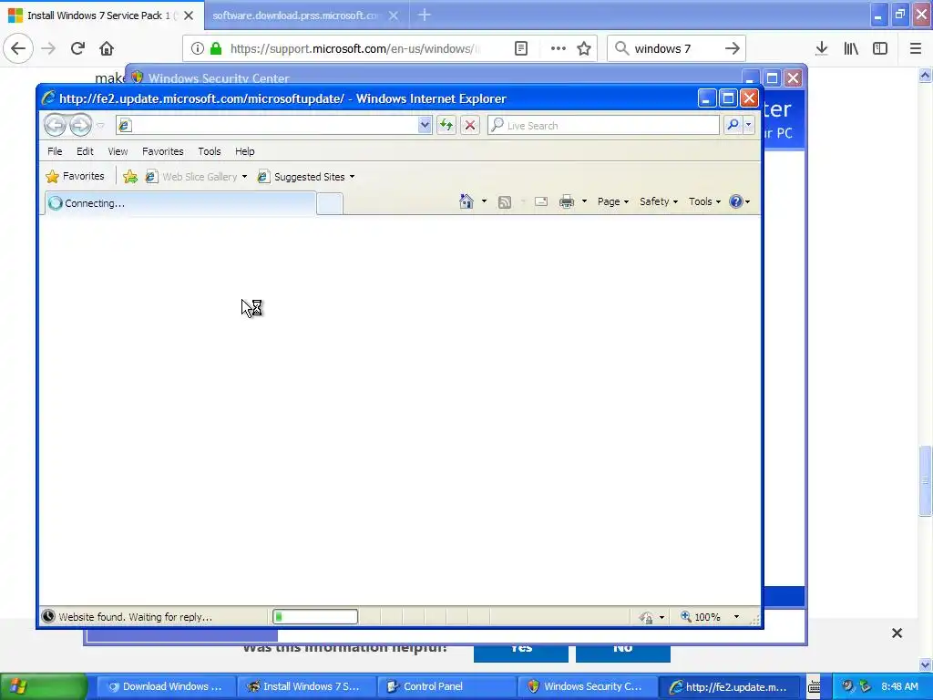Click IE zoom 100% magnifier button

coord(701,617)
